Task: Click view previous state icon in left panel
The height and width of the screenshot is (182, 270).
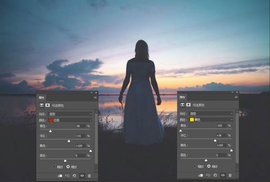Action: 67,176
